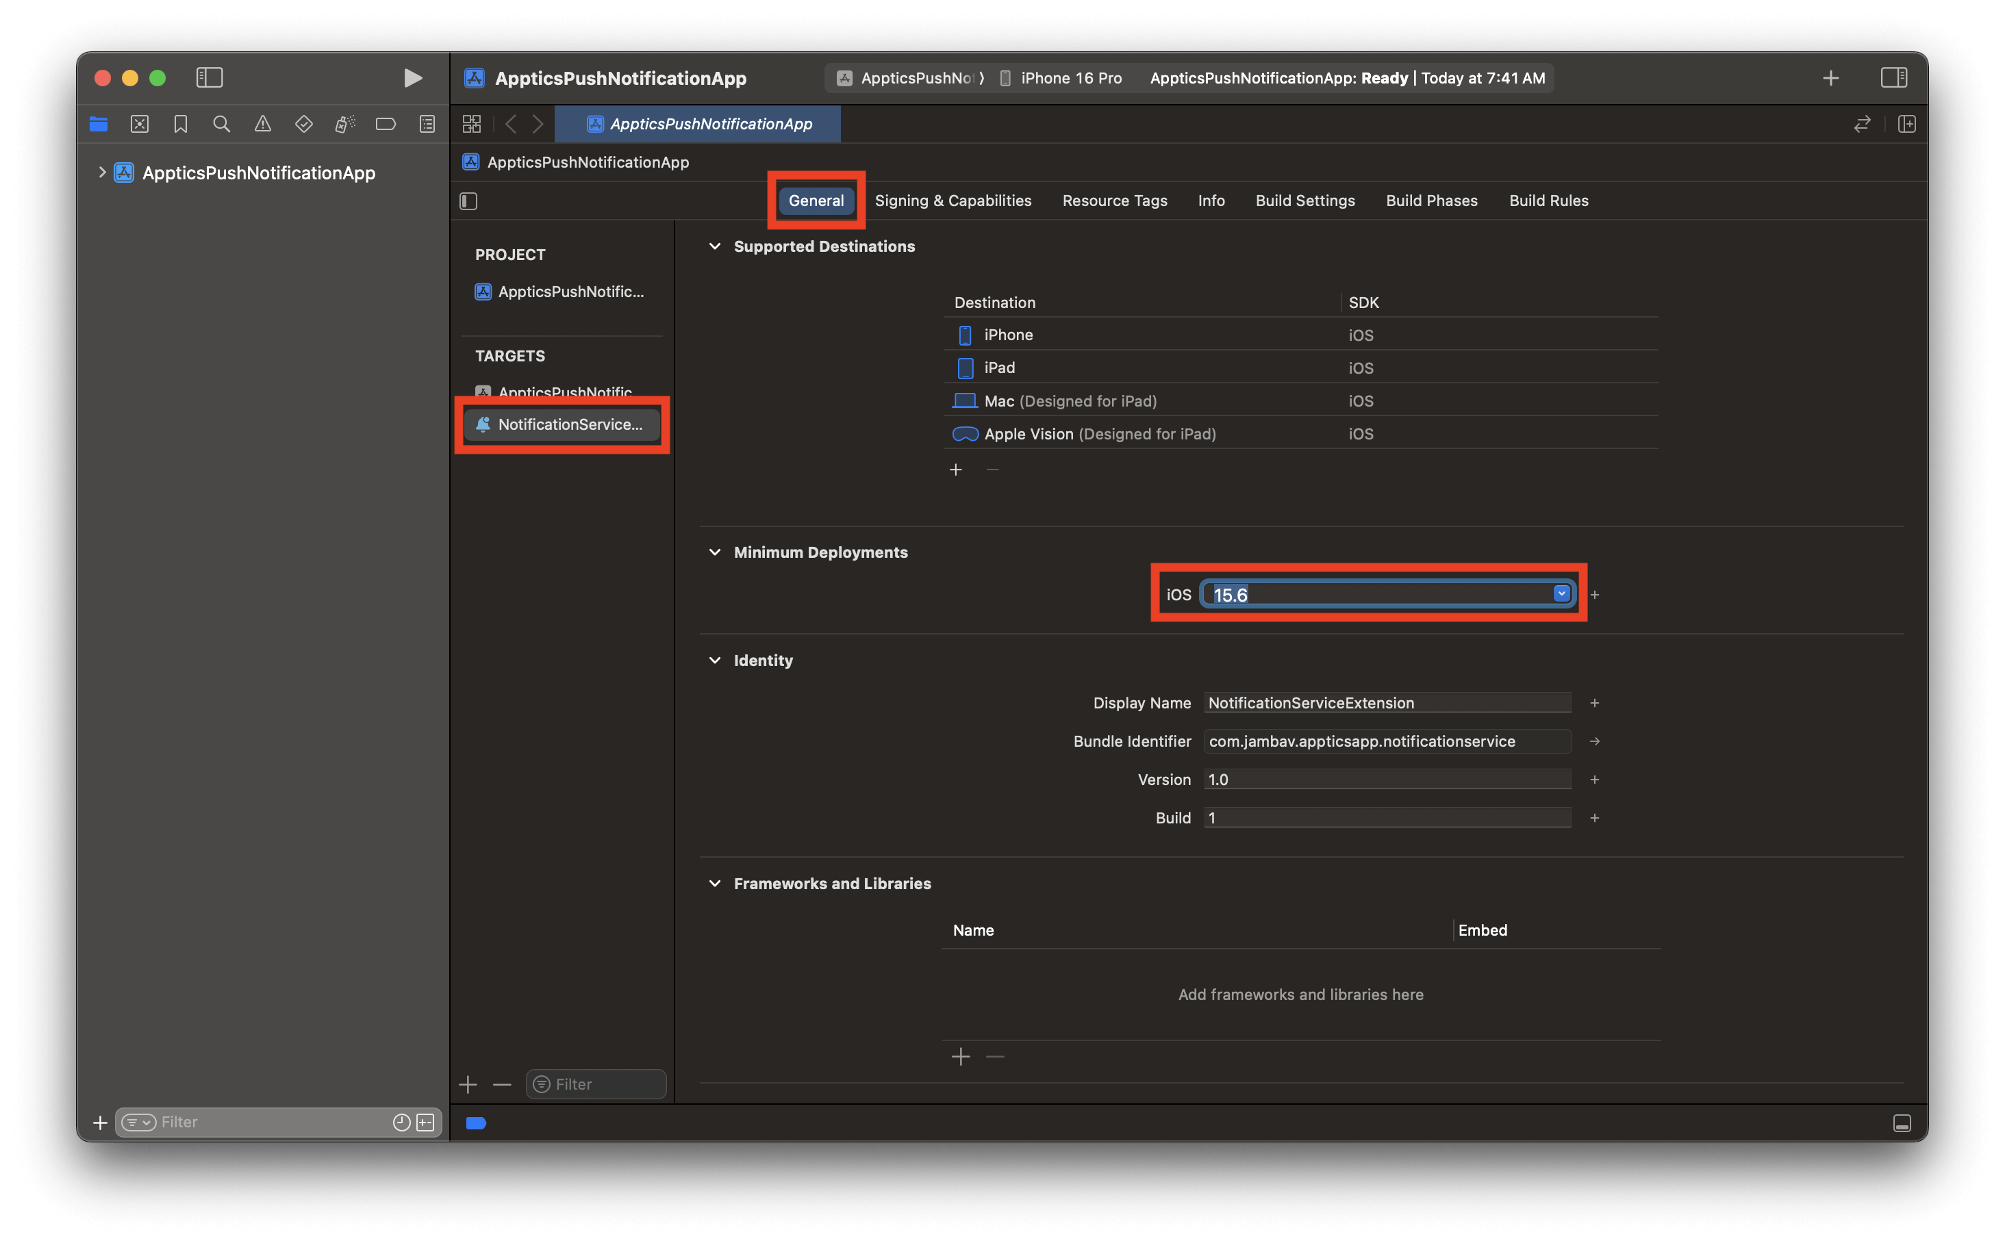
Task: Toggle the bottom debug area
Action: [1902, 1123]
